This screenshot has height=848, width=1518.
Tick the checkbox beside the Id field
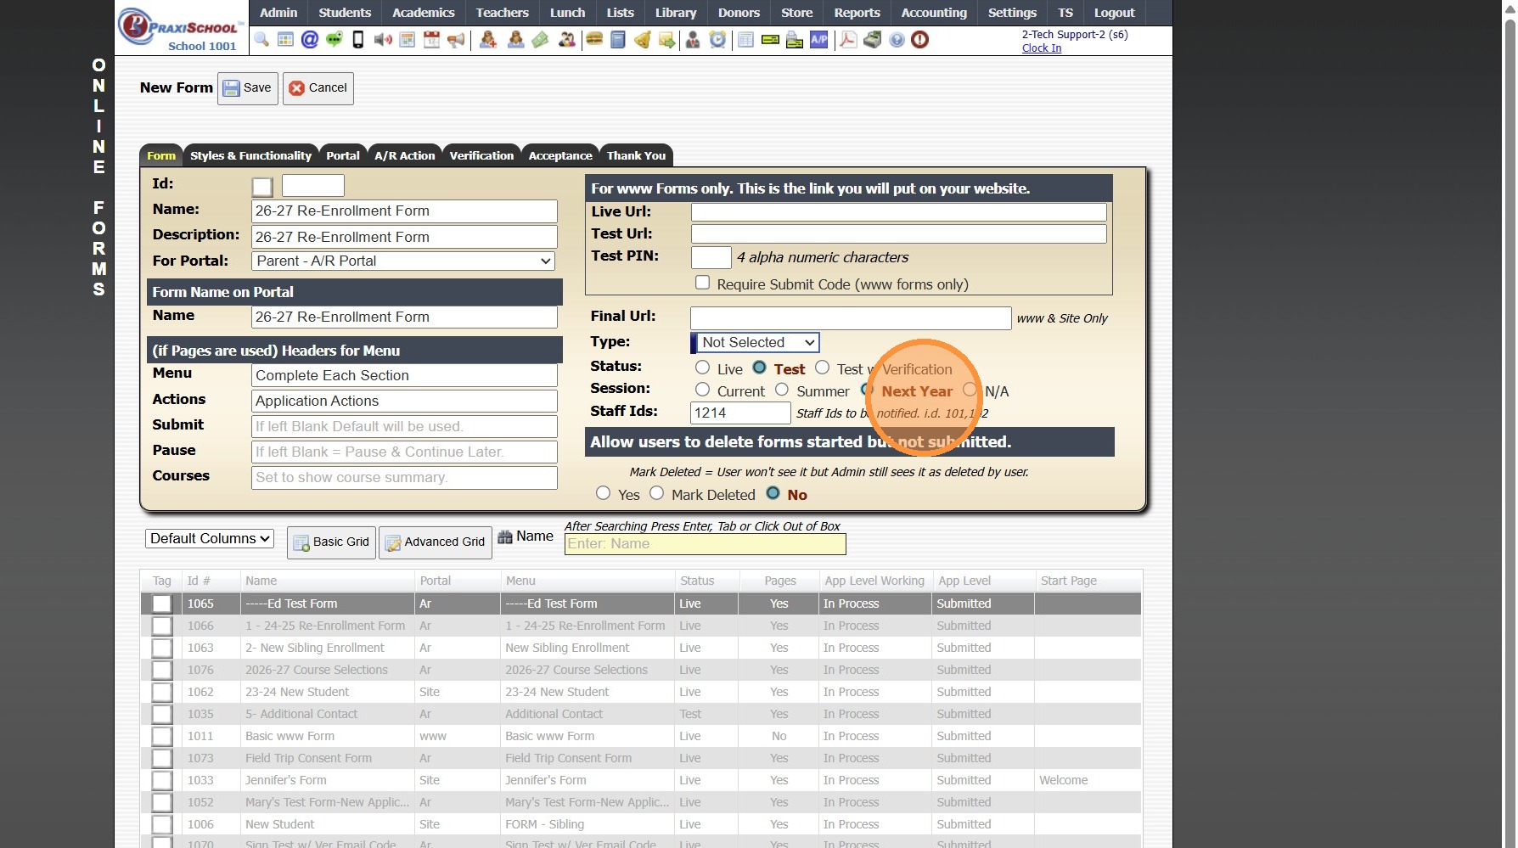pos(262,187)
